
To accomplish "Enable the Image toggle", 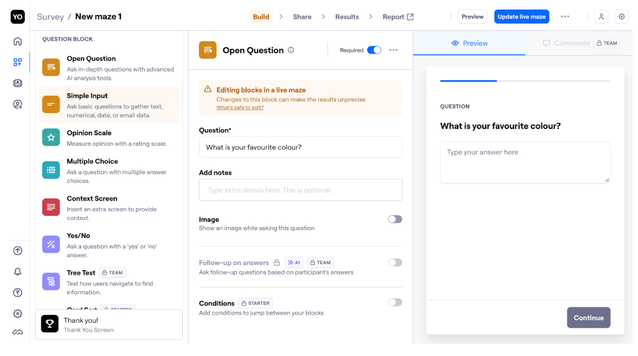I will (395, 219).
